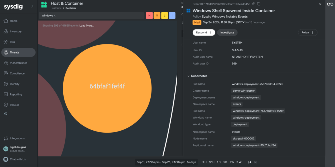Collapse the sidebar with double-chevron icon
This screenshot has height=167, width=335.
click(x=6, y=113)
